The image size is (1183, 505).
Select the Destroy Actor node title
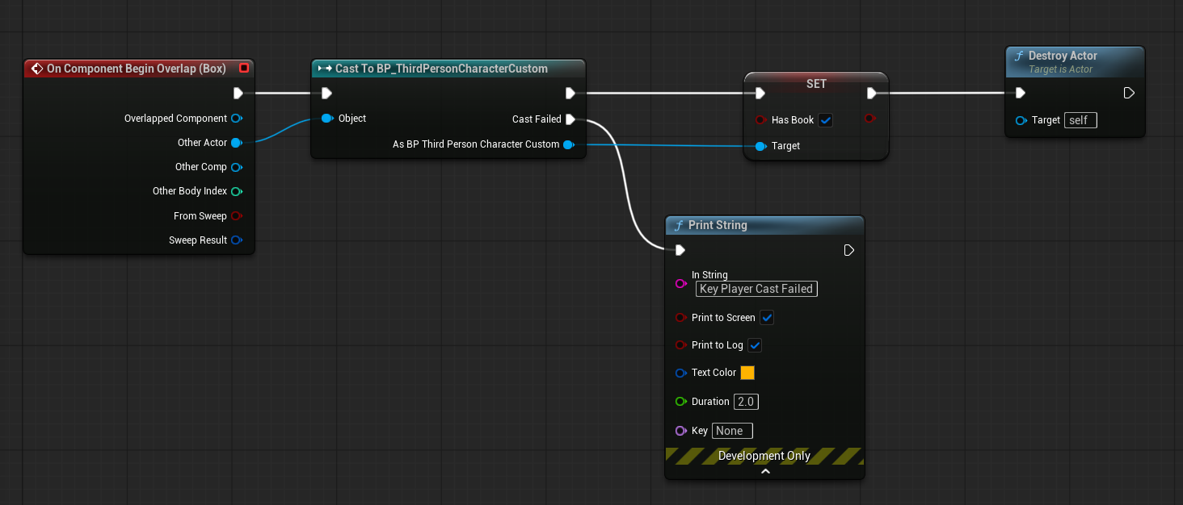(x=1063, y=56)
